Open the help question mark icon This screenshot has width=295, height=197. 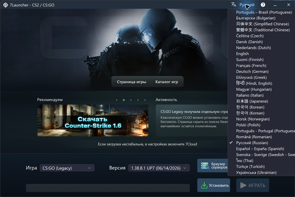tap(263, 5)
